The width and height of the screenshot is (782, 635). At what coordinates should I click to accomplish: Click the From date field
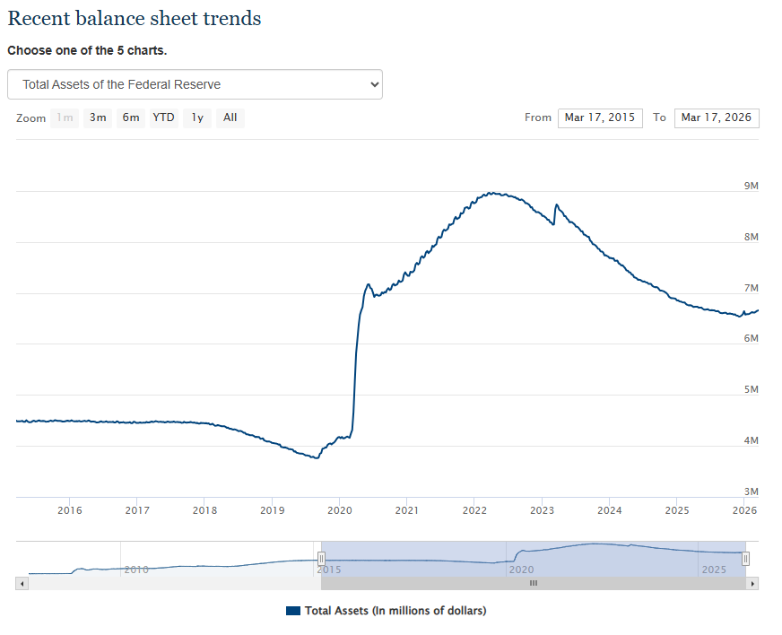tap(599, 117)
